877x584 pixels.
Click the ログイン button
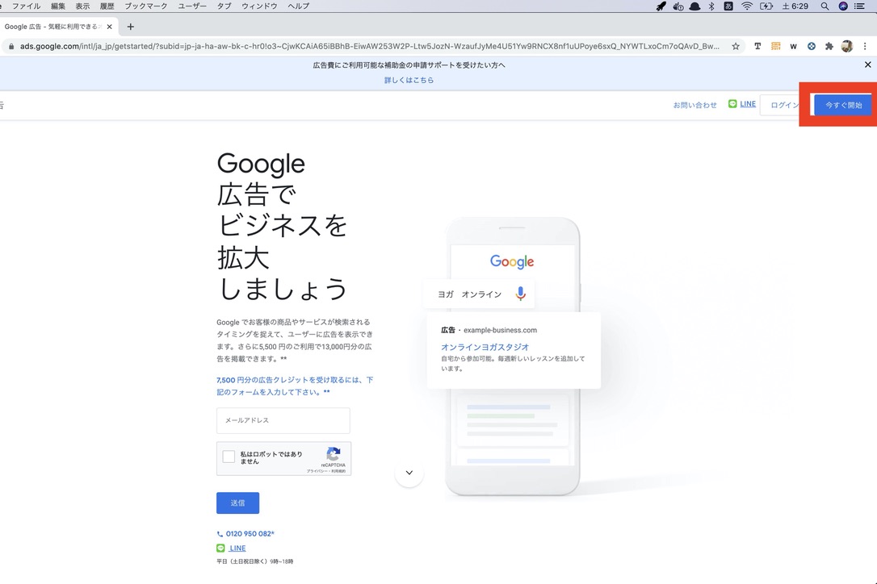pos(784,105)
